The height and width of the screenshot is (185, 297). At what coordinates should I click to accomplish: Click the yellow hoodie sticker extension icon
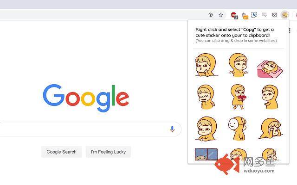pyautogui.click(x=284, y=15)
